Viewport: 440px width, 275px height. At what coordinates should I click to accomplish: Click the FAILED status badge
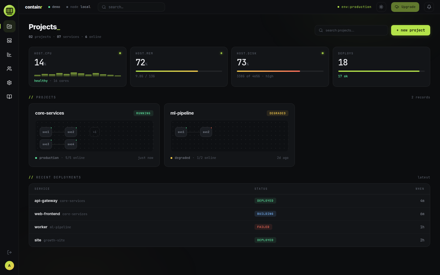(x=263, y=227)
